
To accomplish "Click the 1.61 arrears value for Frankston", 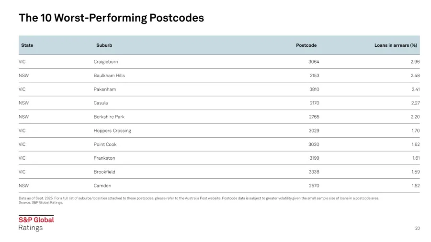I will coord(415,158).
